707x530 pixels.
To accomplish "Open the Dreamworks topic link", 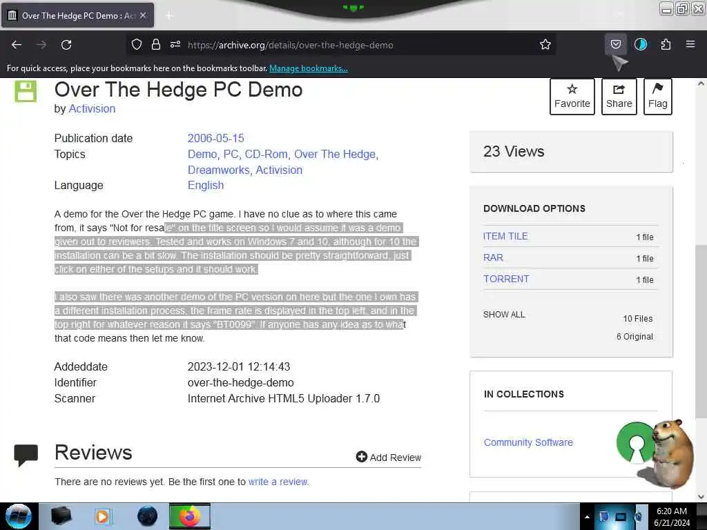I will [x=219, y=170].
